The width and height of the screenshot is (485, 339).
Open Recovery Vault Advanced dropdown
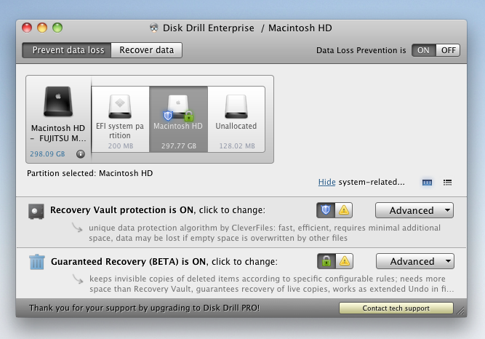pyautogui.click(x=414, y=210)
